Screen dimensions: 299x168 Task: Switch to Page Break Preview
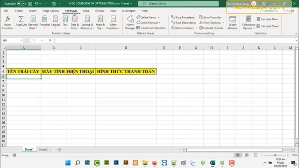point(256,155)
